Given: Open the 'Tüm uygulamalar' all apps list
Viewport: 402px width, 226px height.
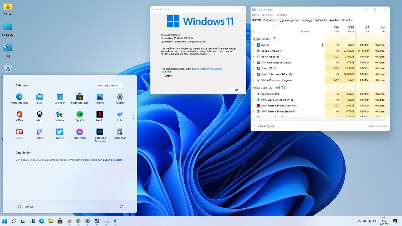Looking at the screenshot, I should [110, 86].
